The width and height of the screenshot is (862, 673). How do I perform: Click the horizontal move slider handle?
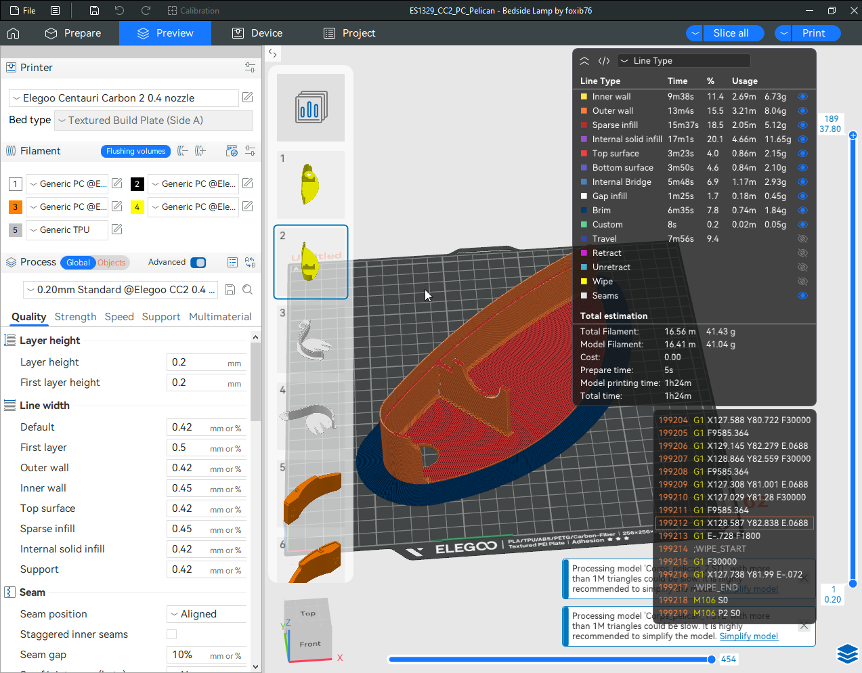(x=711, y=659)
